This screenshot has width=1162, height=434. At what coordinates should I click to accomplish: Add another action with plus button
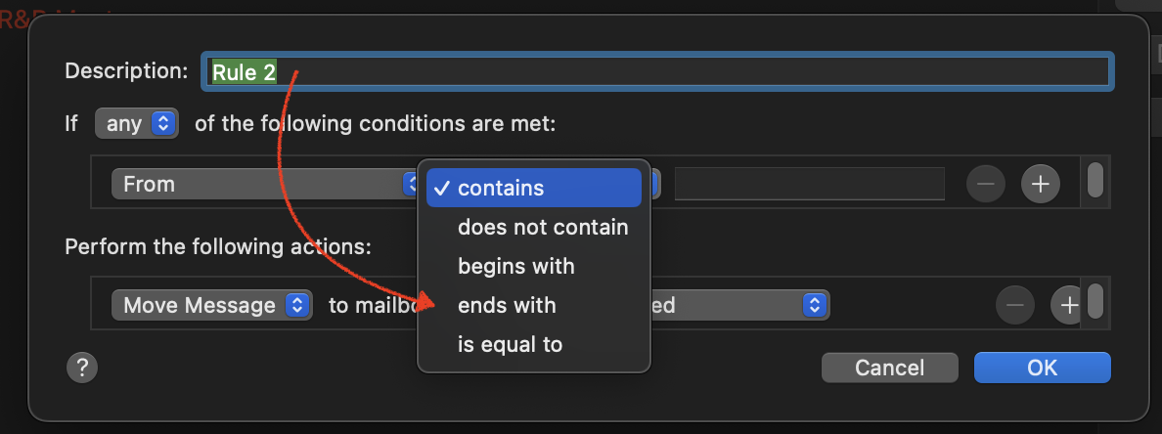click(1068, 306)
